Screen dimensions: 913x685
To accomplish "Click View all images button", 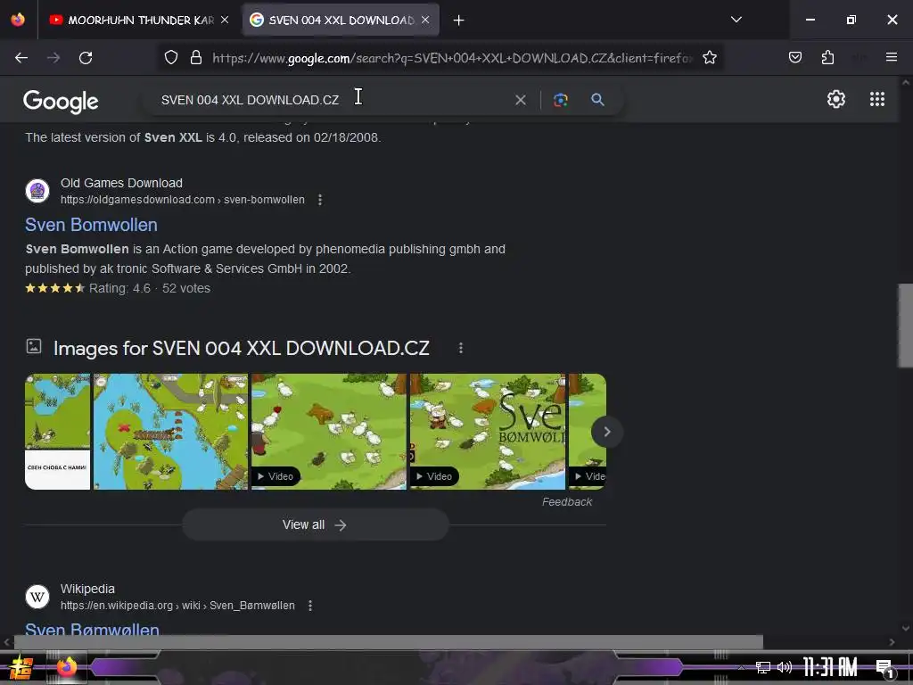I will pos(316,524).
